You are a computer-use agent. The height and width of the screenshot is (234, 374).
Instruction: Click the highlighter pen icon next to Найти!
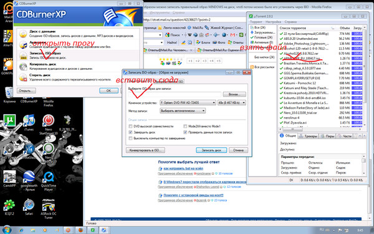[x=183, y=42]
